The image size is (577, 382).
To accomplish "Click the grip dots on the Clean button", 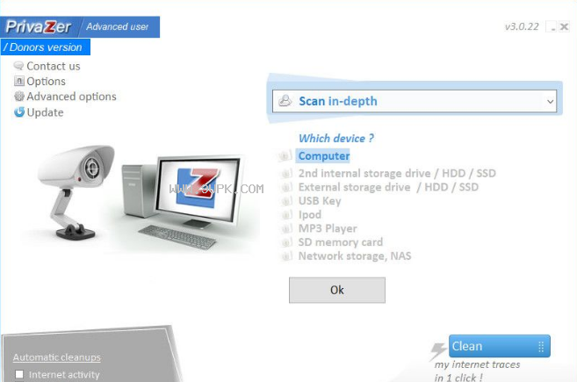I will (541, 347).
